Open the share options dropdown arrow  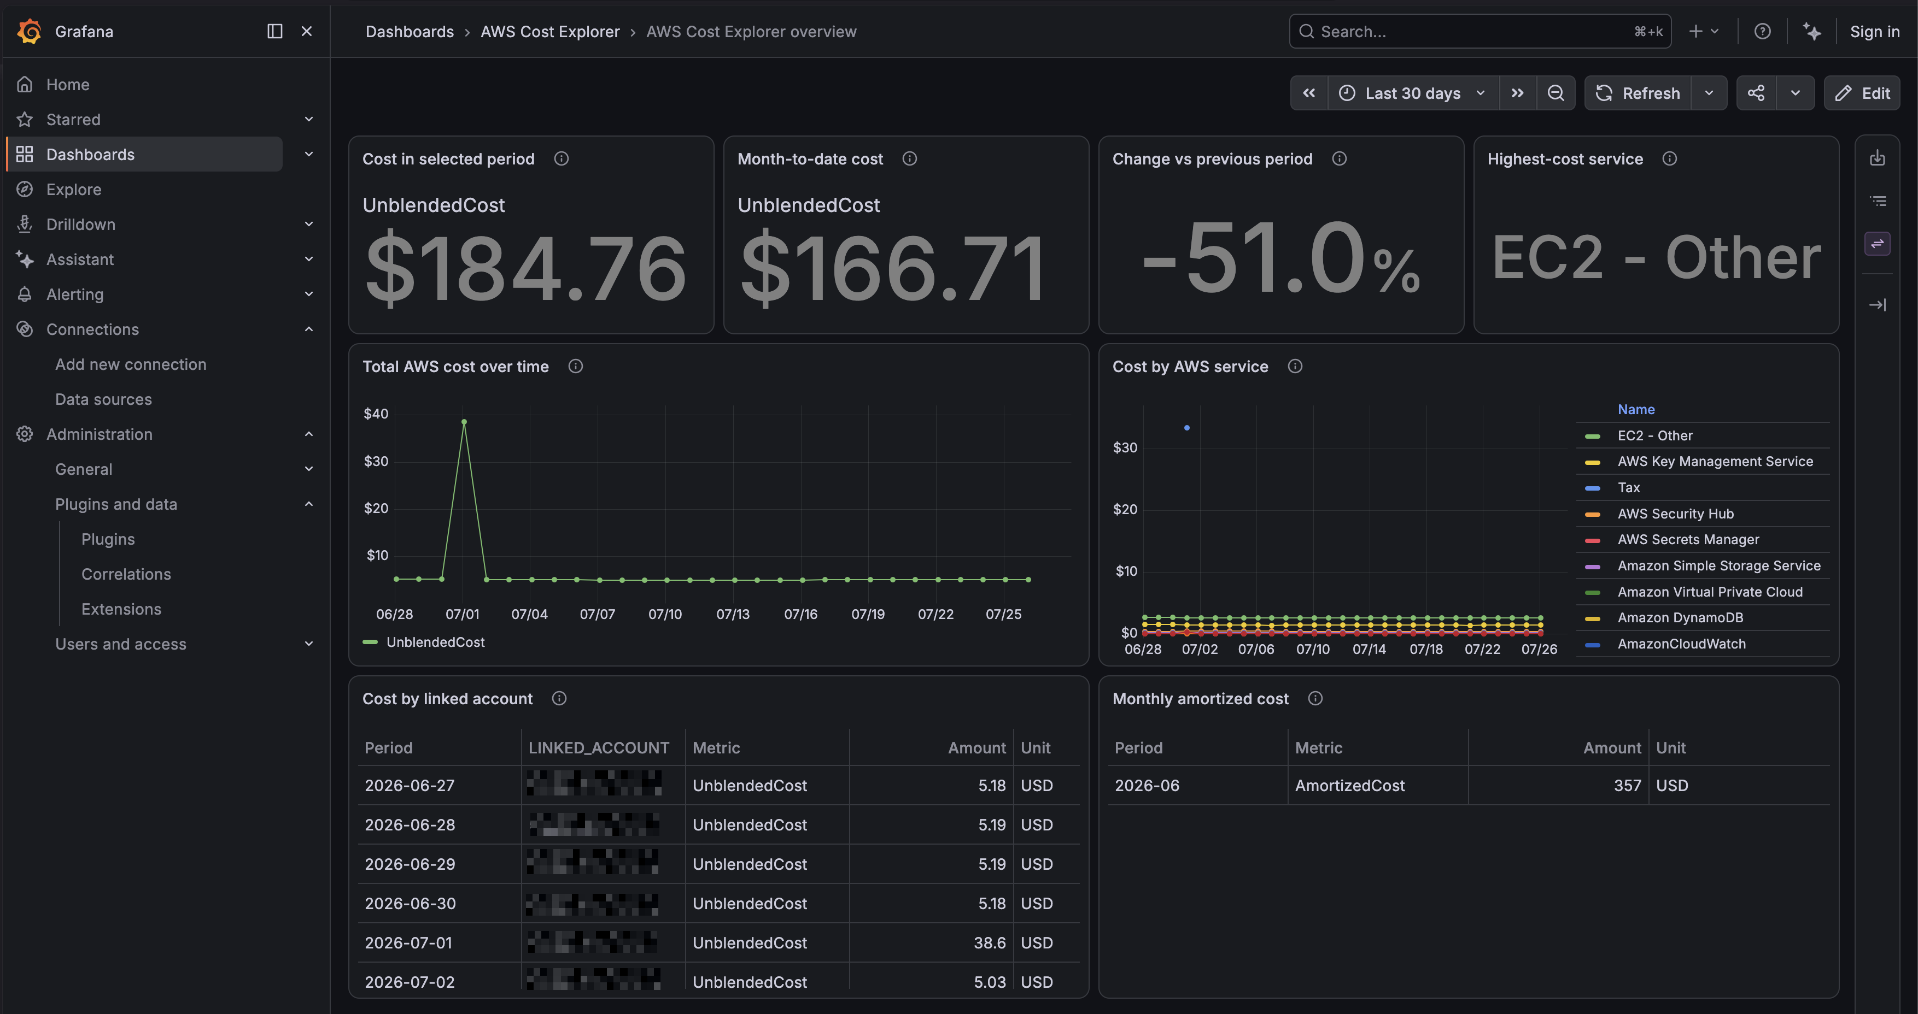[1796, 93]
